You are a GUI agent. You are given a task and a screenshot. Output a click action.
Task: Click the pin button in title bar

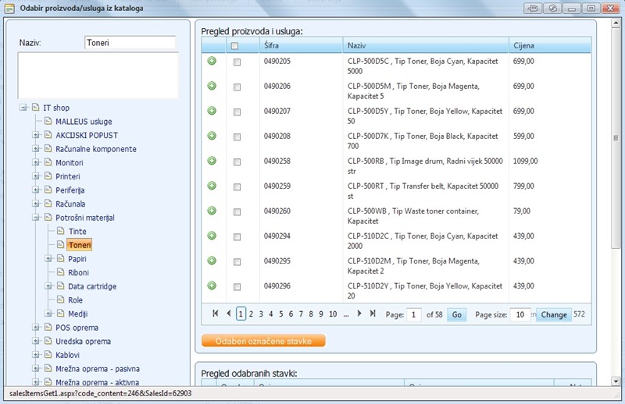tap(533, 9)
